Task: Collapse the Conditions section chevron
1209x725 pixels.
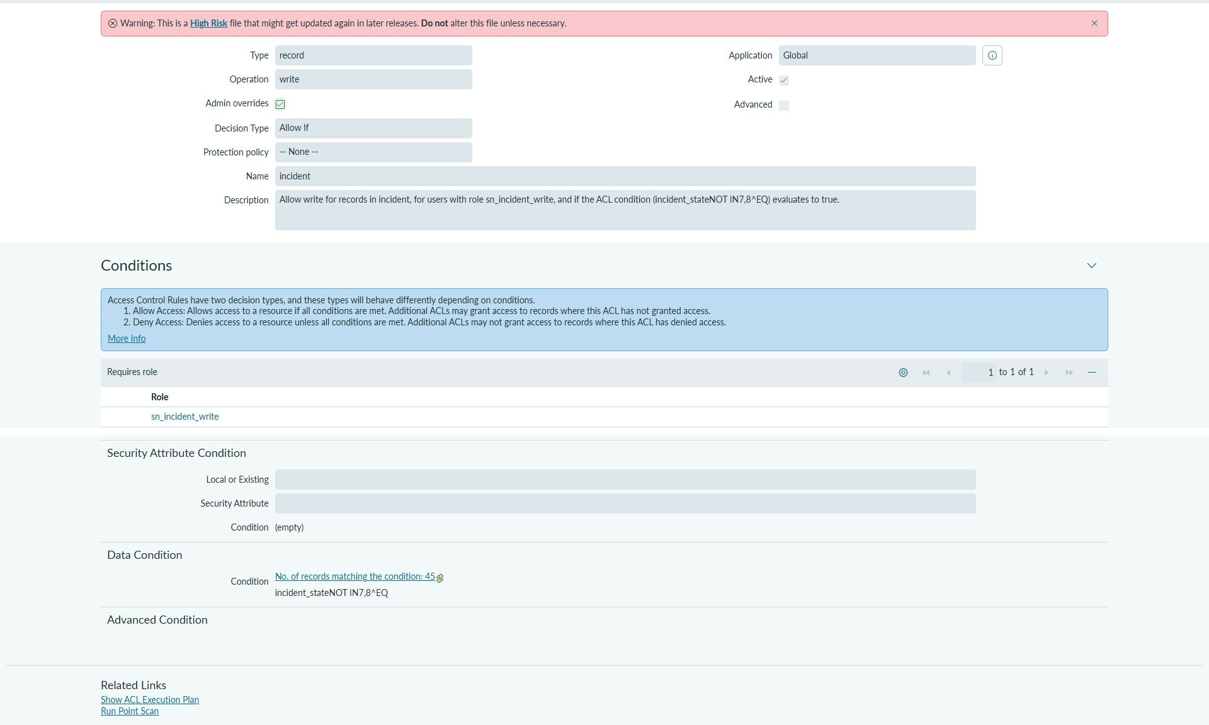Action: (1092, 266)
